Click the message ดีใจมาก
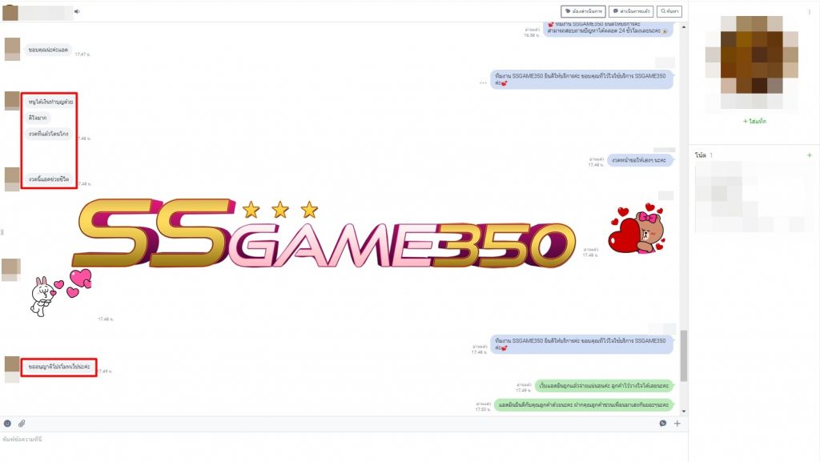 37,118
